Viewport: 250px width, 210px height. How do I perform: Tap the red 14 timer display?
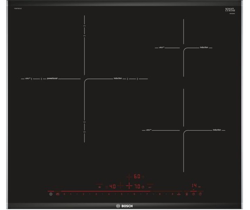(x=193, y=186)
